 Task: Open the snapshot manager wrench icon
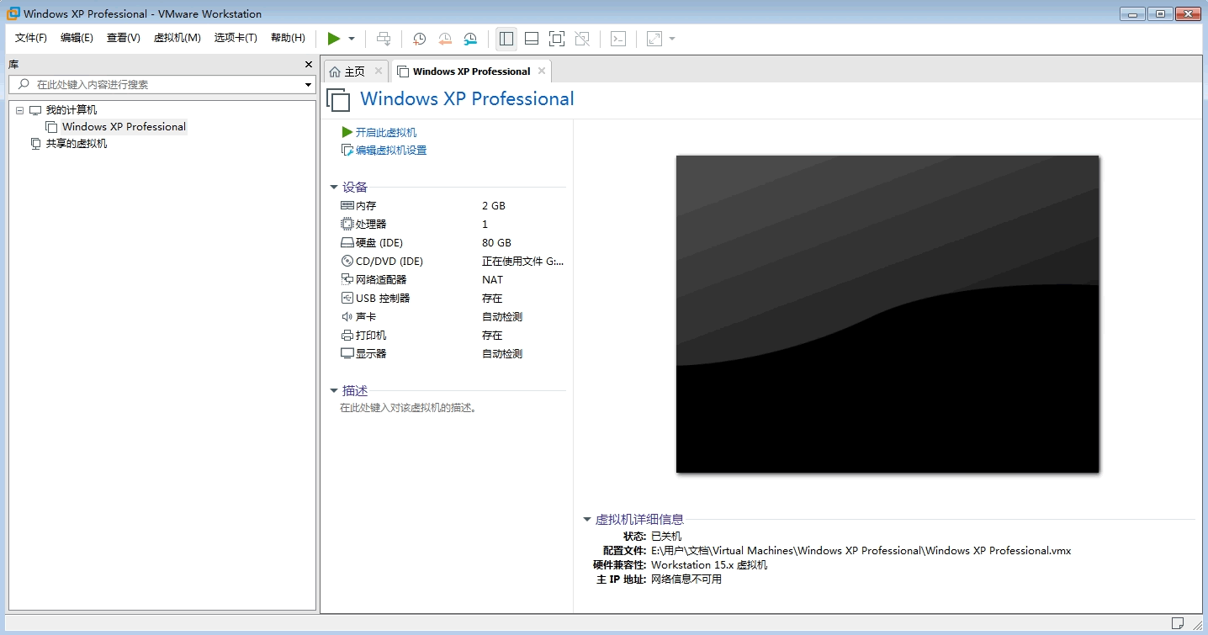pos(471,39)
